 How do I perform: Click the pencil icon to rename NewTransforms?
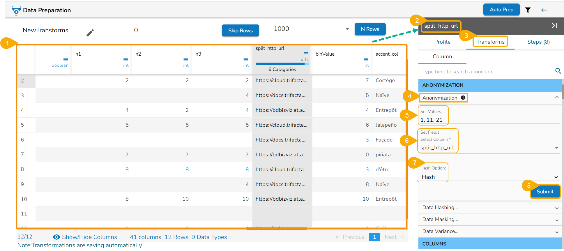90,33
